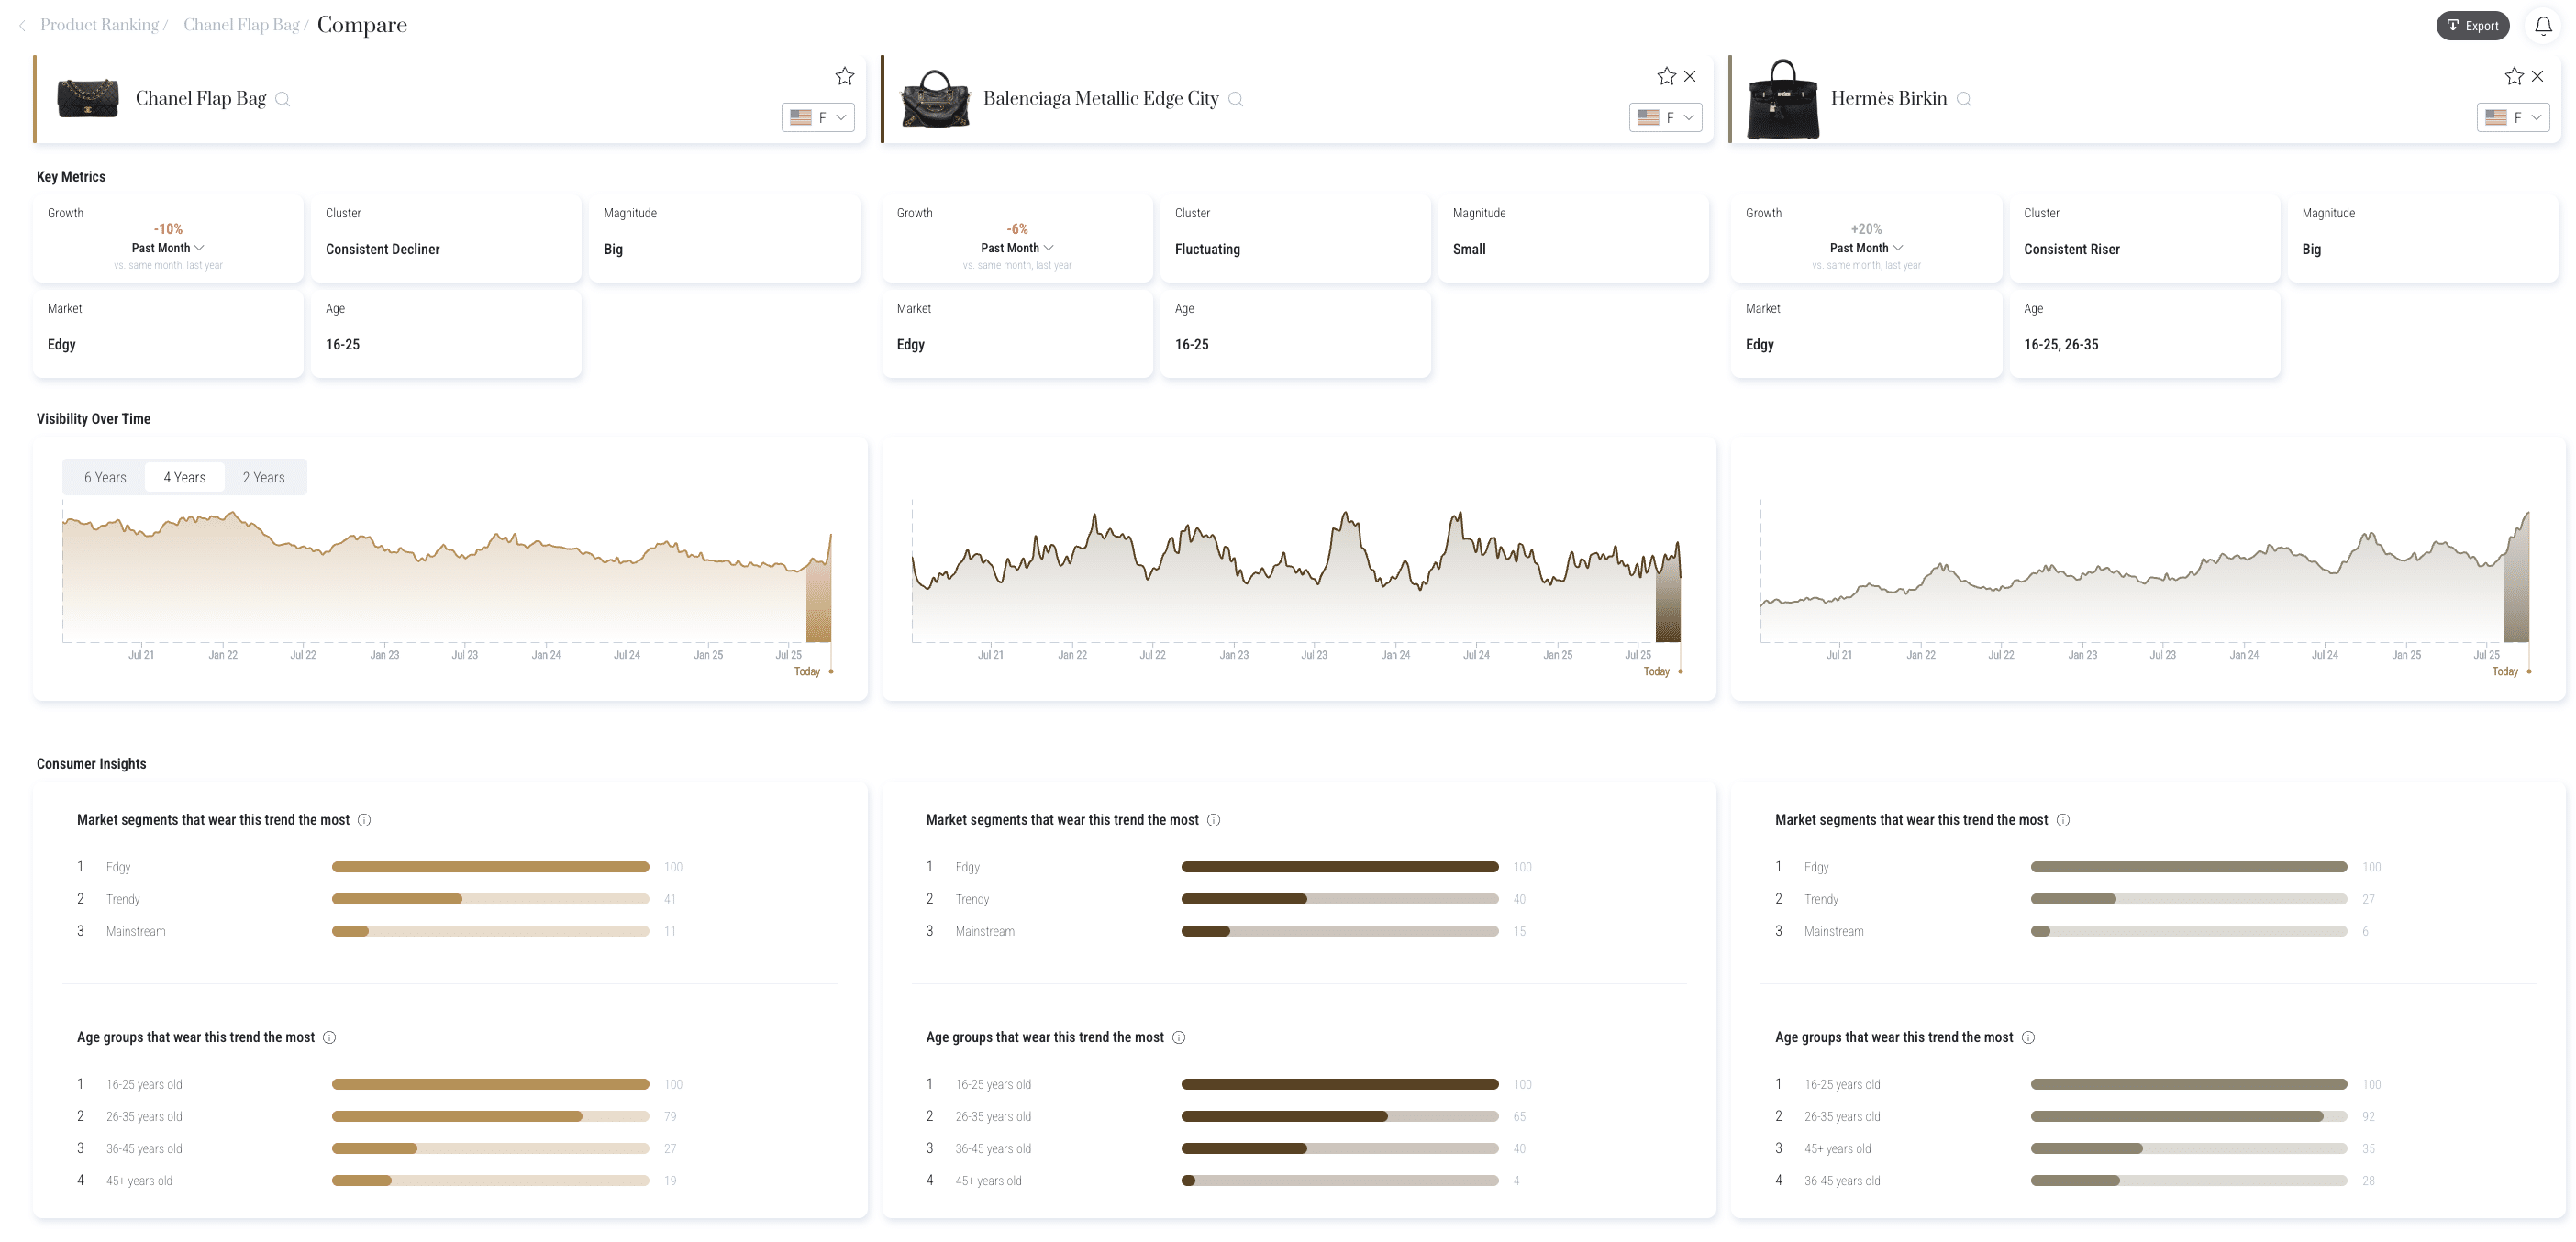Click back arrow before Product Ranking
The width and height of the screenshot is (2576, 1242).
[x=22, y=26]
